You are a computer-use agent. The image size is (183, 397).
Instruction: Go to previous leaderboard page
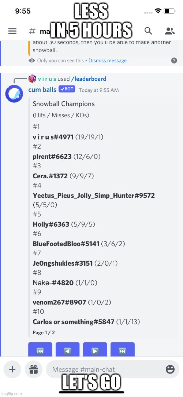click(x=67, y=350)
